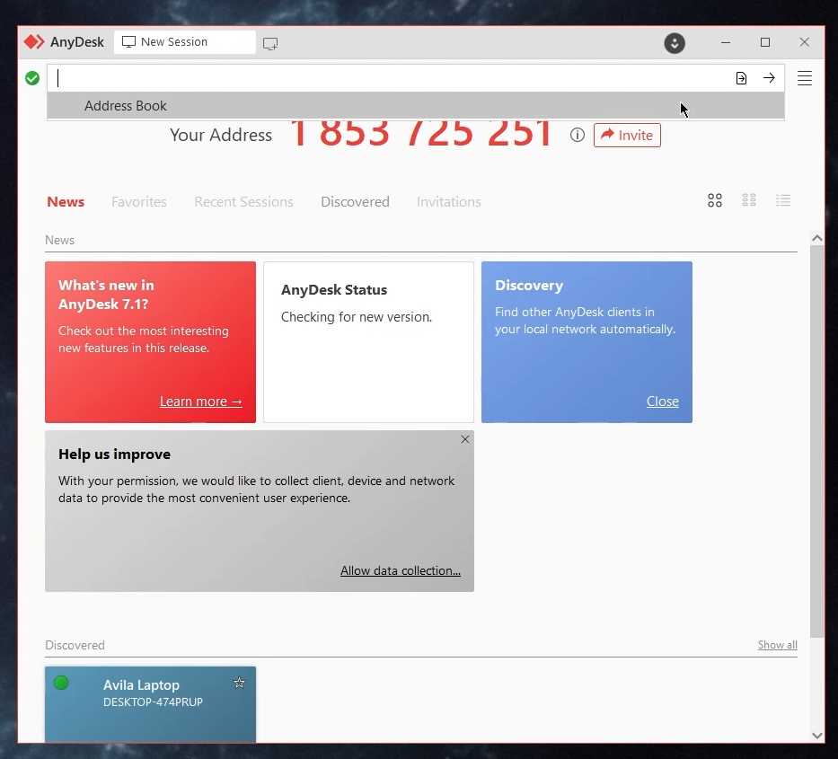Click the info icon beside your address
Viewport: 838px width, 759px height.
(577, 135)
